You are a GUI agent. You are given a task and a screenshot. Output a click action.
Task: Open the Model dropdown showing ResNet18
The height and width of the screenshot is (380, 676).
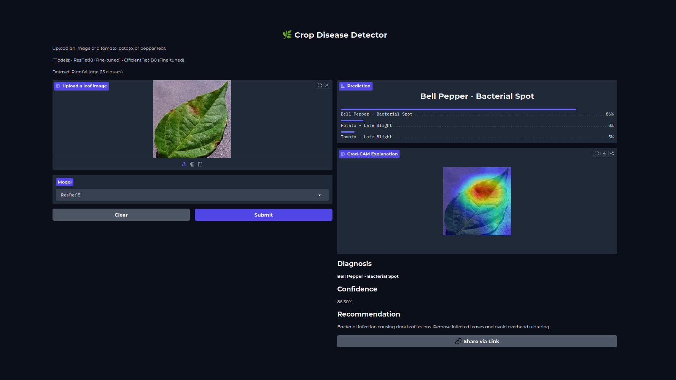click(192, 195)
